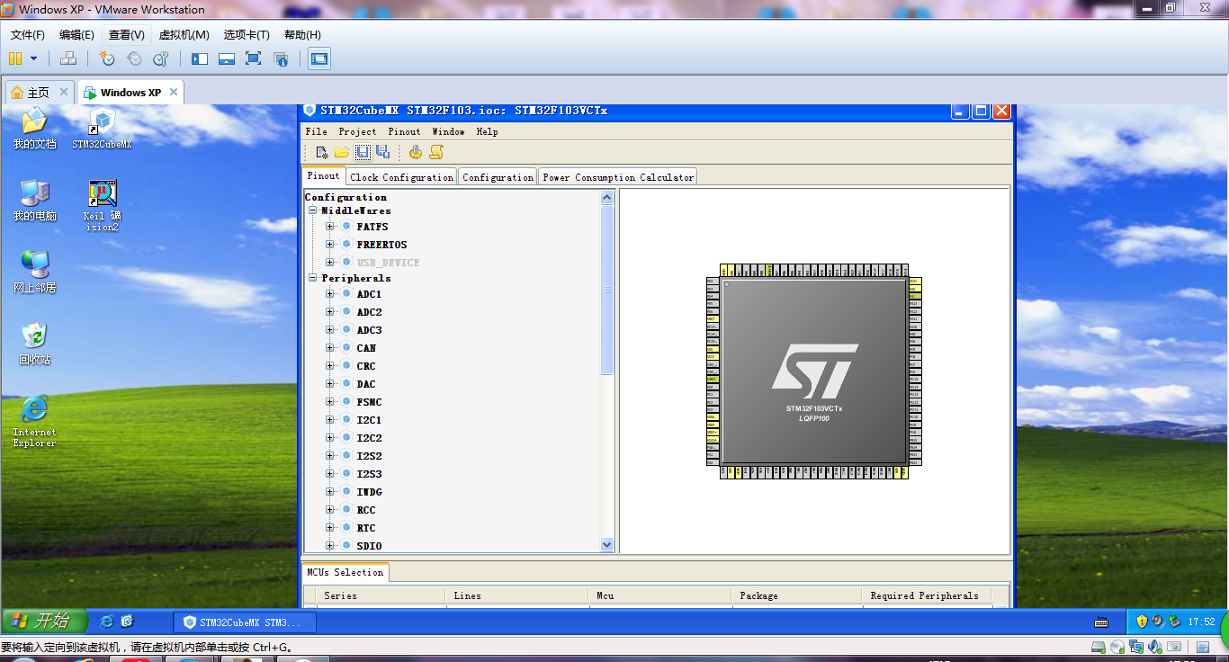This screenshot has width=1229, height=662.
Task: Select DAC in the peripherals tree
Action: click(x=366, y=384)
